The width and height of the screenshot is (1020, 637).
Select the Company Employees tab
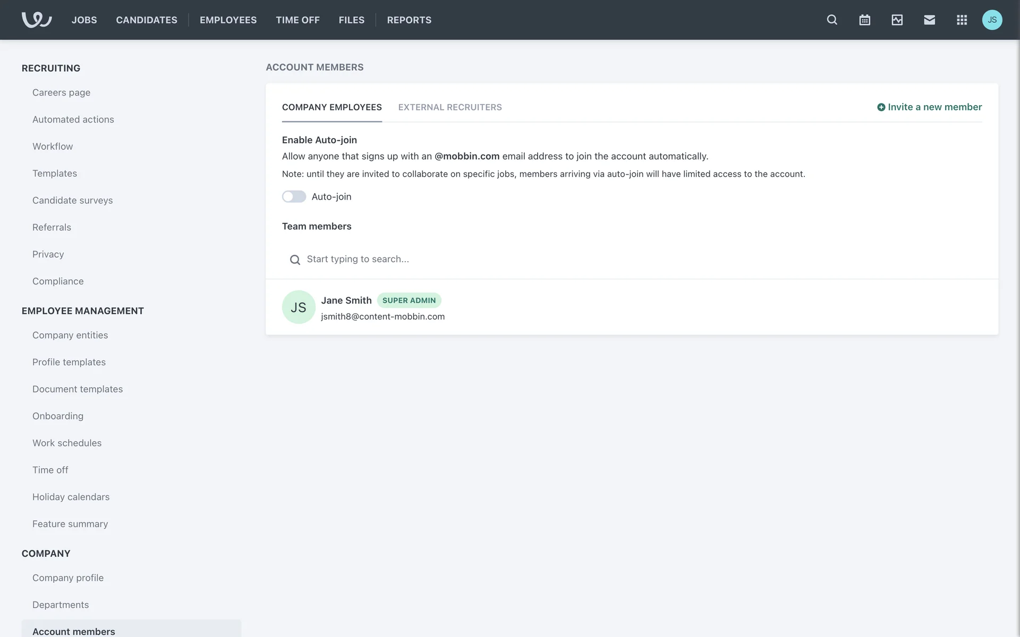tap(331, 107)
